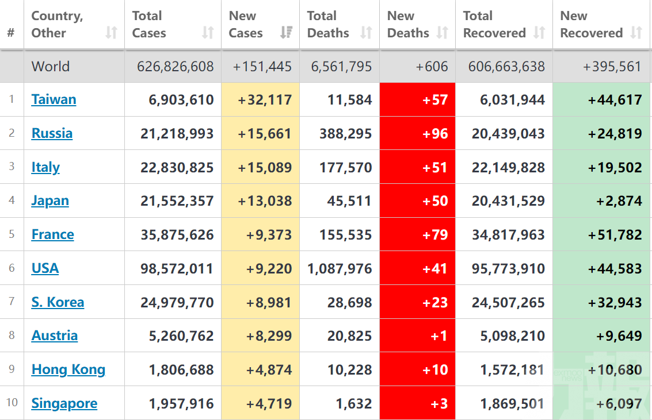Select Taiwan new cases +32,117 cell

260,99
